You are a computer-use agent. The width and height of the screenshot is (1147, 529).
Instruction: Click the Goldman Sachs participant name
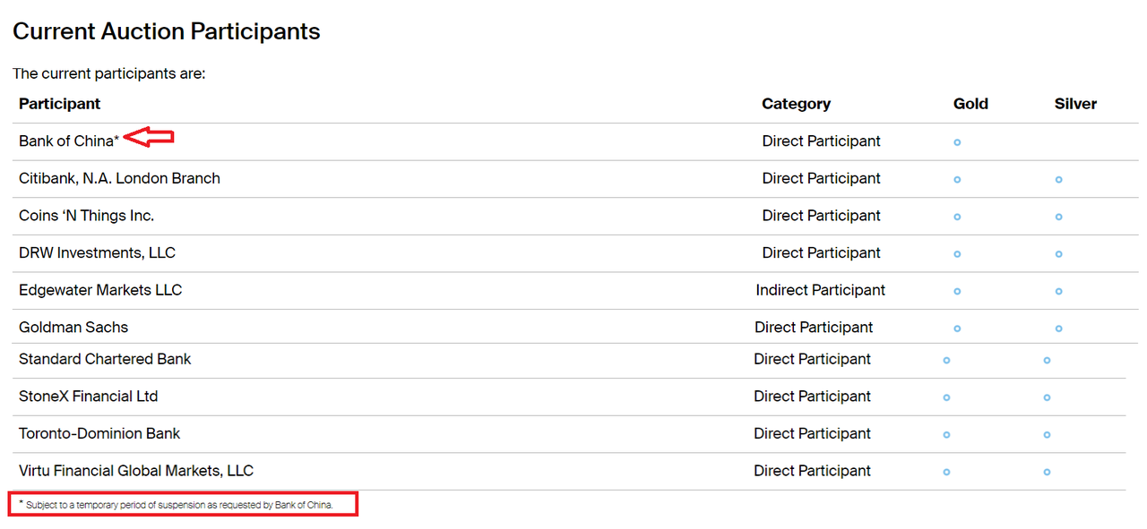pyautogui.click(x=73, y=328)
